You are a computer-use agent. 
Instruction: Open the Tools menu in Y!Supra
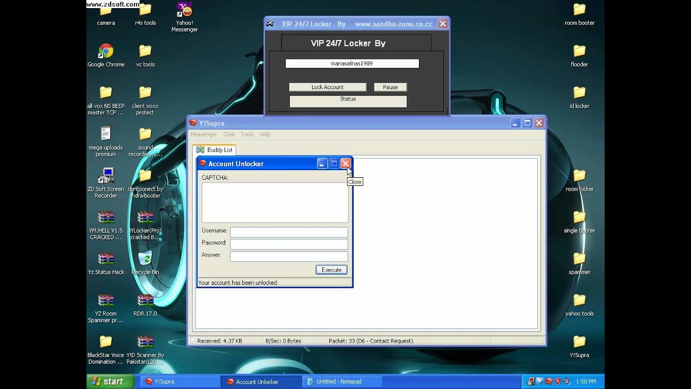[247, 134]
